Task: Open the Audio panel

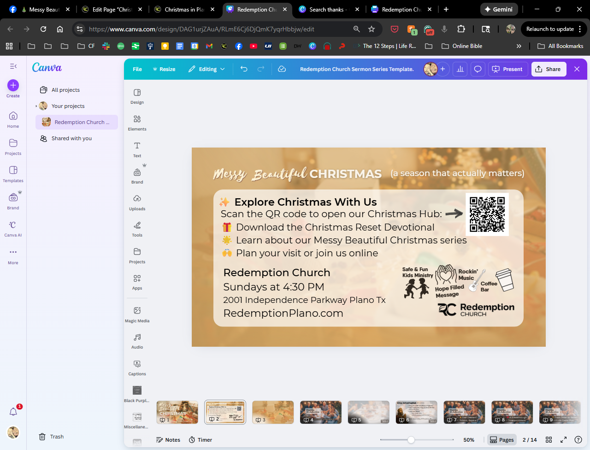Action: pos(137,341)
